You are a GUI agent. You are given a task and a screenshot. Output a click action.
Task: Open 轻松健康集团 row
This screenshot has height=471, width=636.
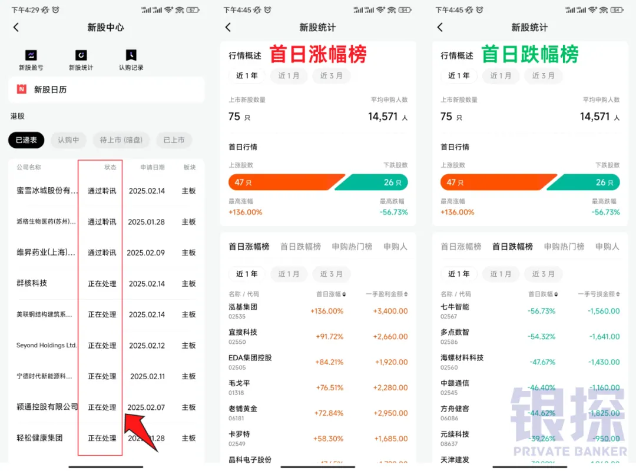tap(106, 437)
